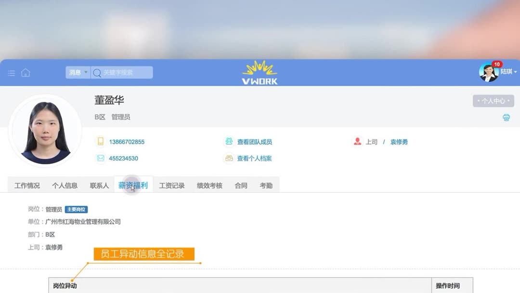Click the personal archive folder icon
This screenshot has width=520, height=293.
(x=229, y=158)
